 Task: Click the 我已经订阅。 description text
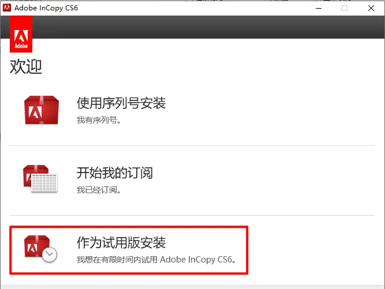point(99,190)
